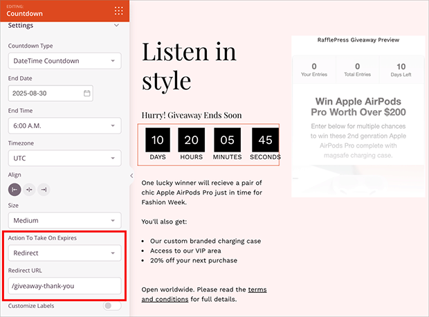Select the countdown timer block in preview
The width and height of the screenshot is (429, 317).
click(208, 145)
